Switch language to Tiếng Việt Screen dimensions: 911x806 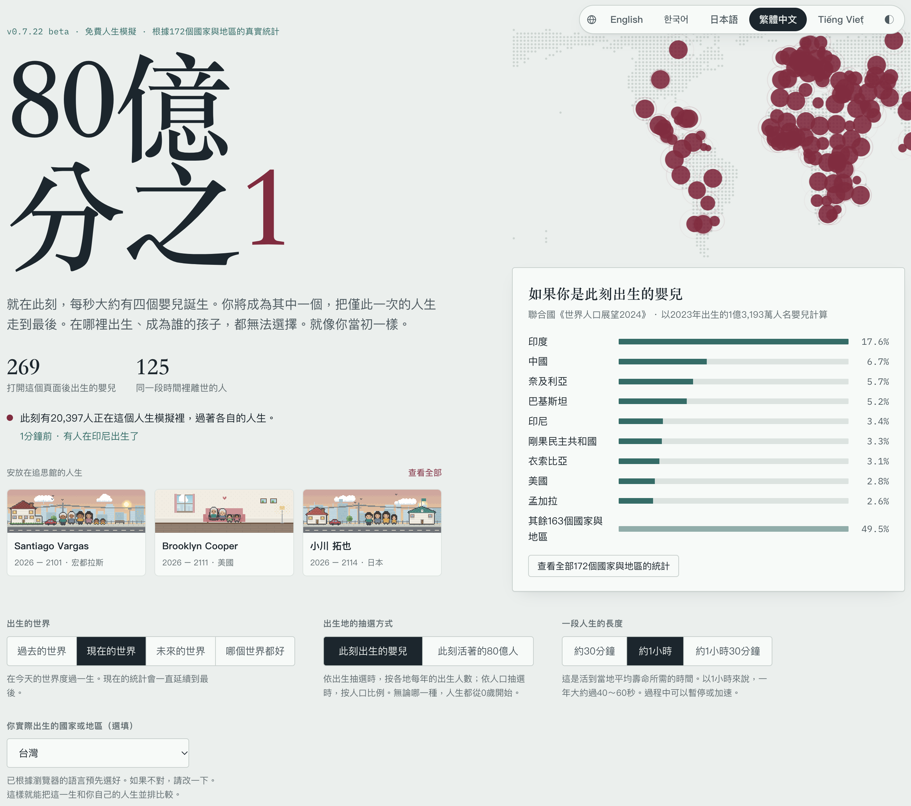pyautogui.click(x=840, y=20)
